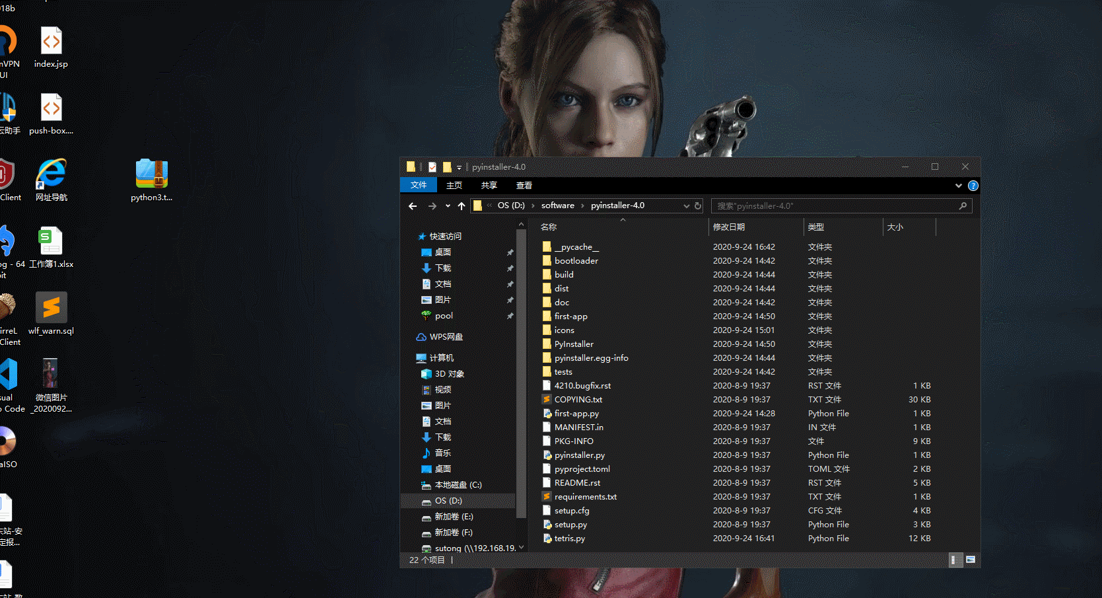Select sutong network drive in navigation pane
The height and width of the screenshot is (598, 1102).
(x=468, y=548)
